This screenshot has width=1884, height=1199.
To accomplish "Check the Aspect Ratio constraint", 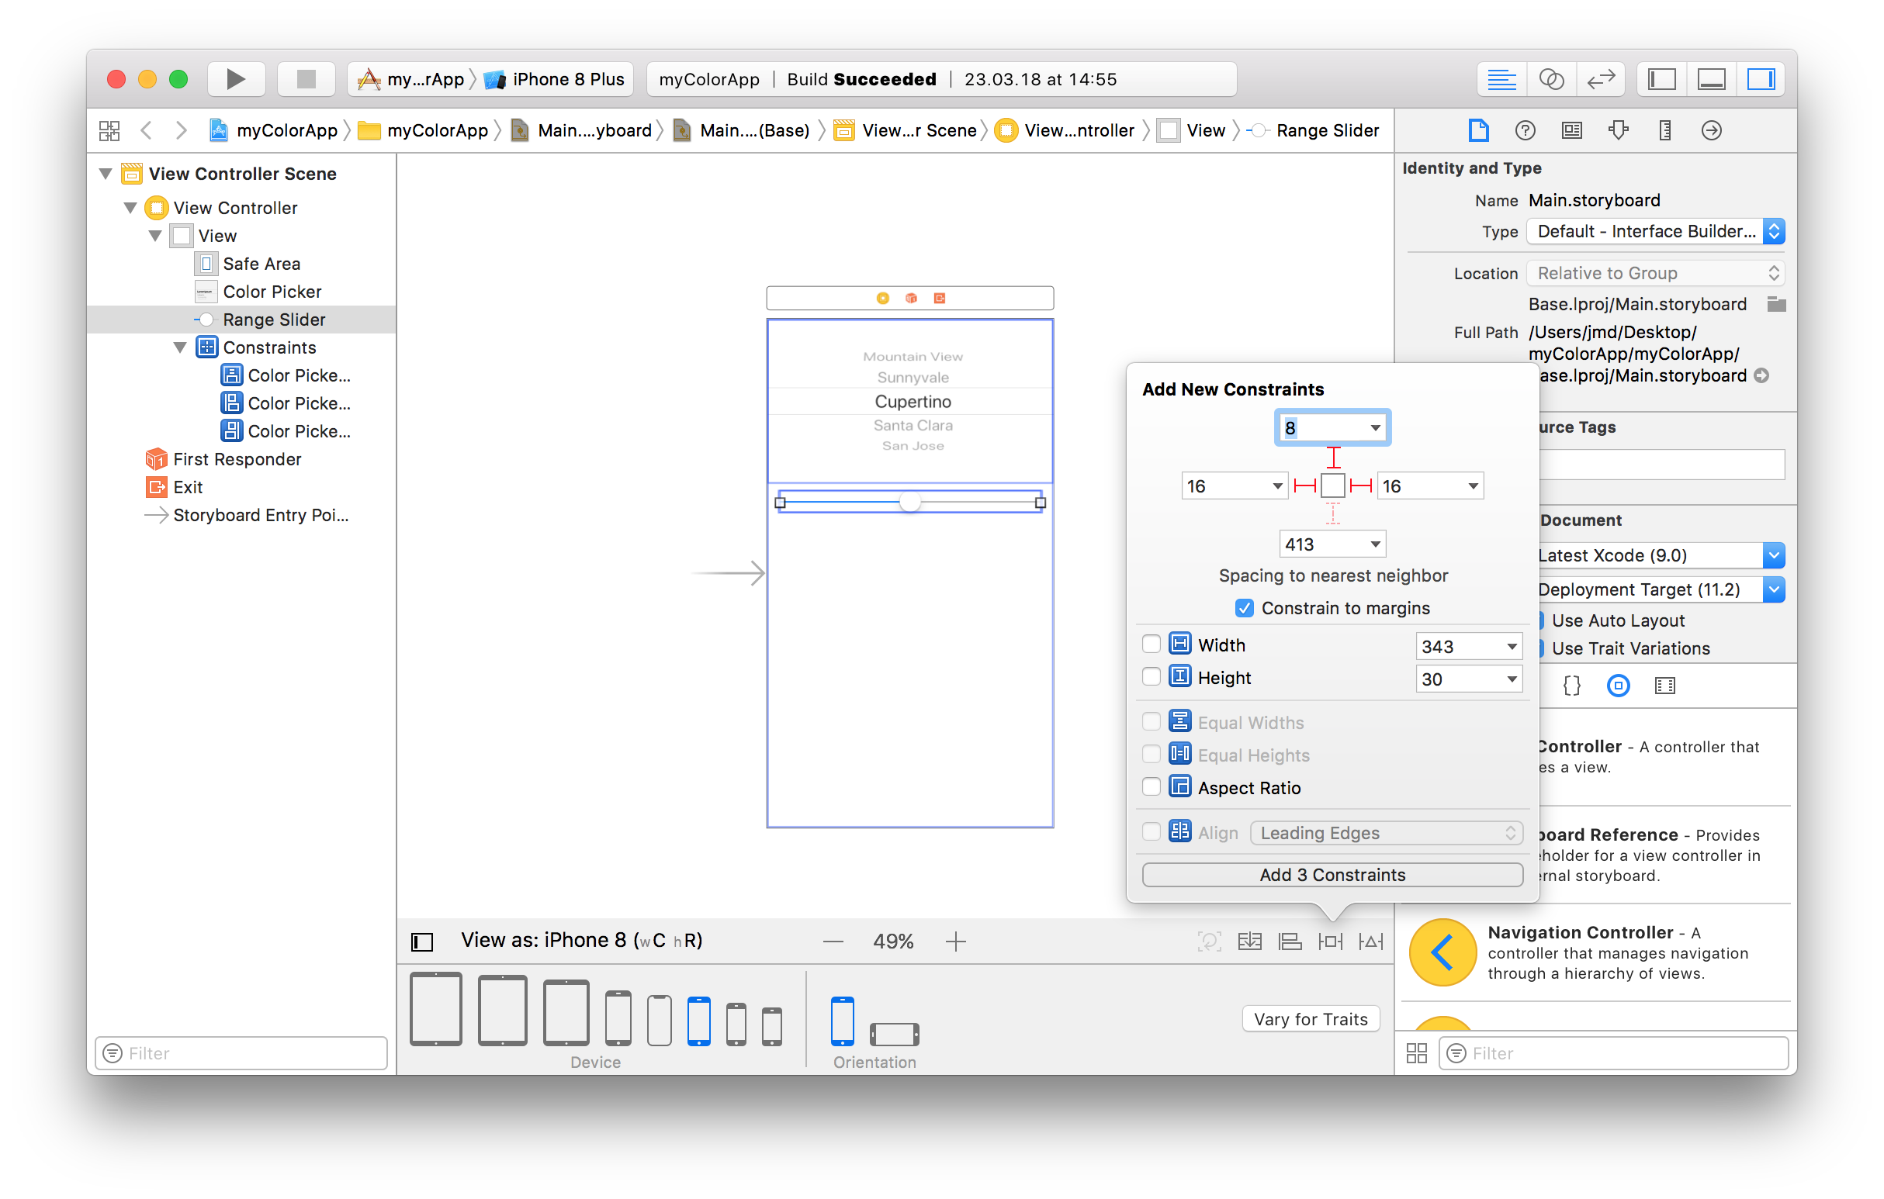I will (x=1151, y=787).
